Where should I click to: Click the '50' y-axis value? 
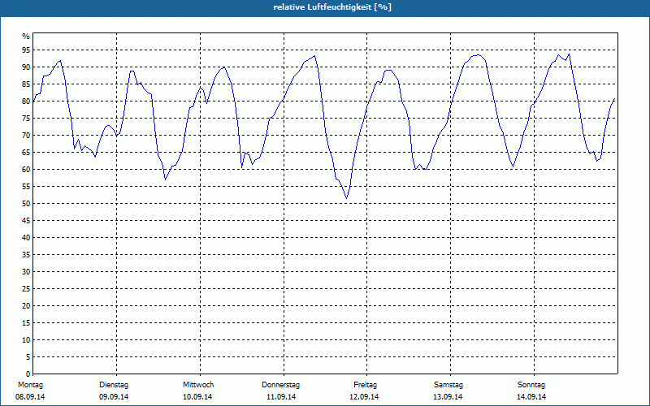[26, 204]
